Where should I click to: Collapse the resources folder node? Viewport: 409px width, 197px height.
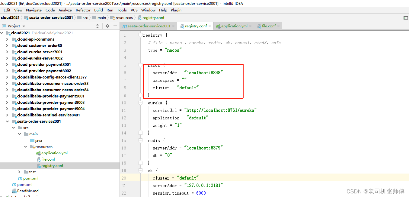tap(26, 147)
